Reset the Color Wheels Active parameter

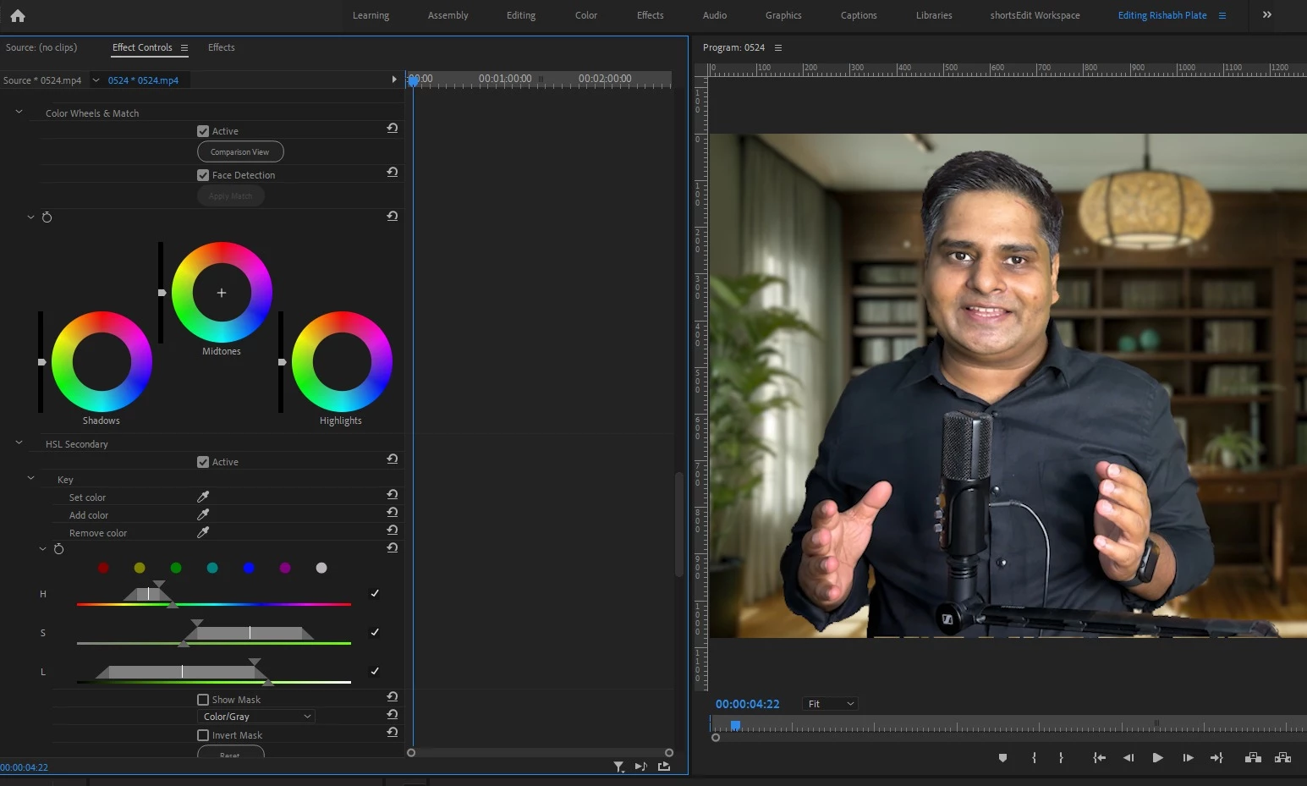[x=393, y=129]
